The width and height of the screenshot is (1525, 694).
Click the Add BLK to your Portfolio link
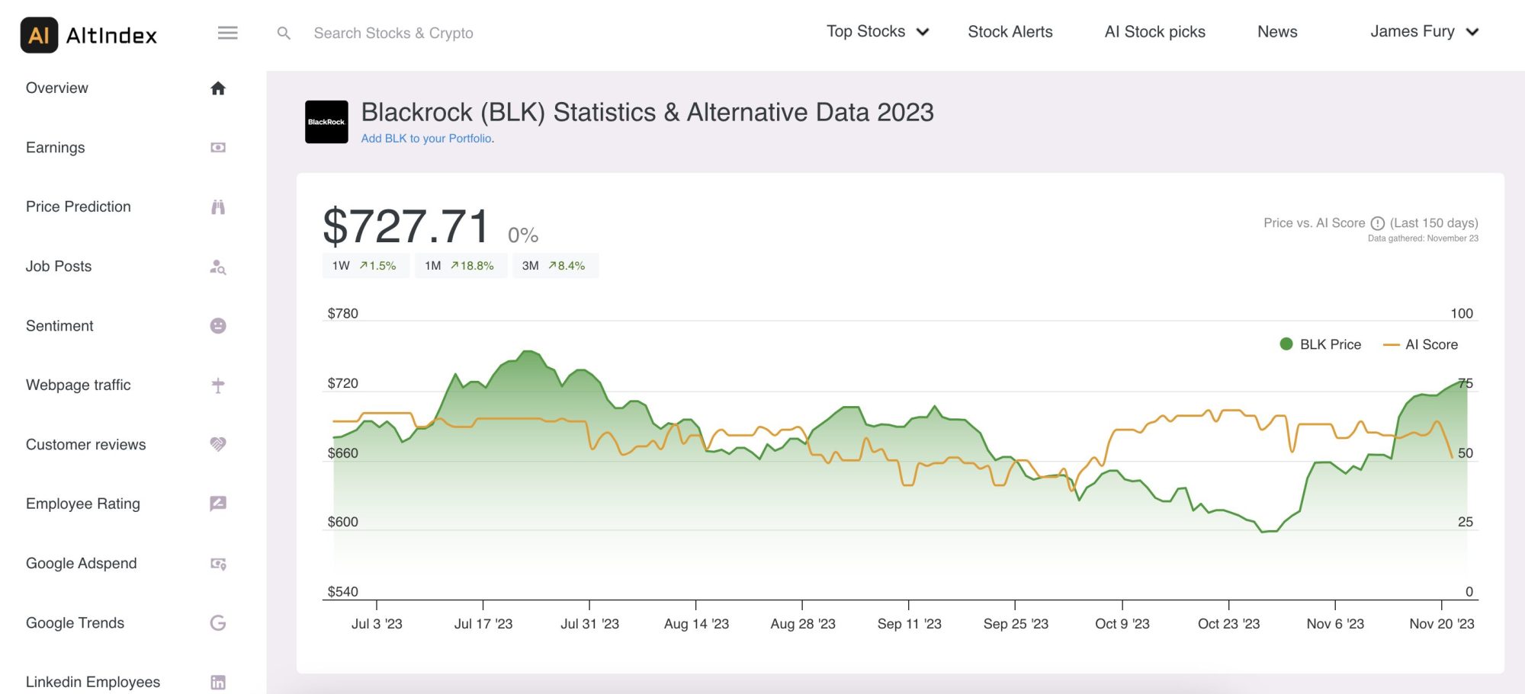pyautogui.click(x=426, y=139)
